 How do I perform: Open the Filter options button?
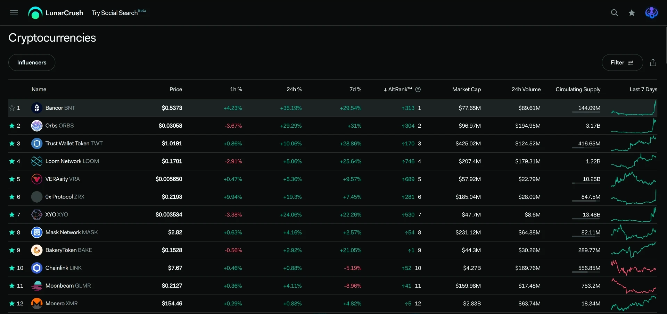click(x=622, y=62)
